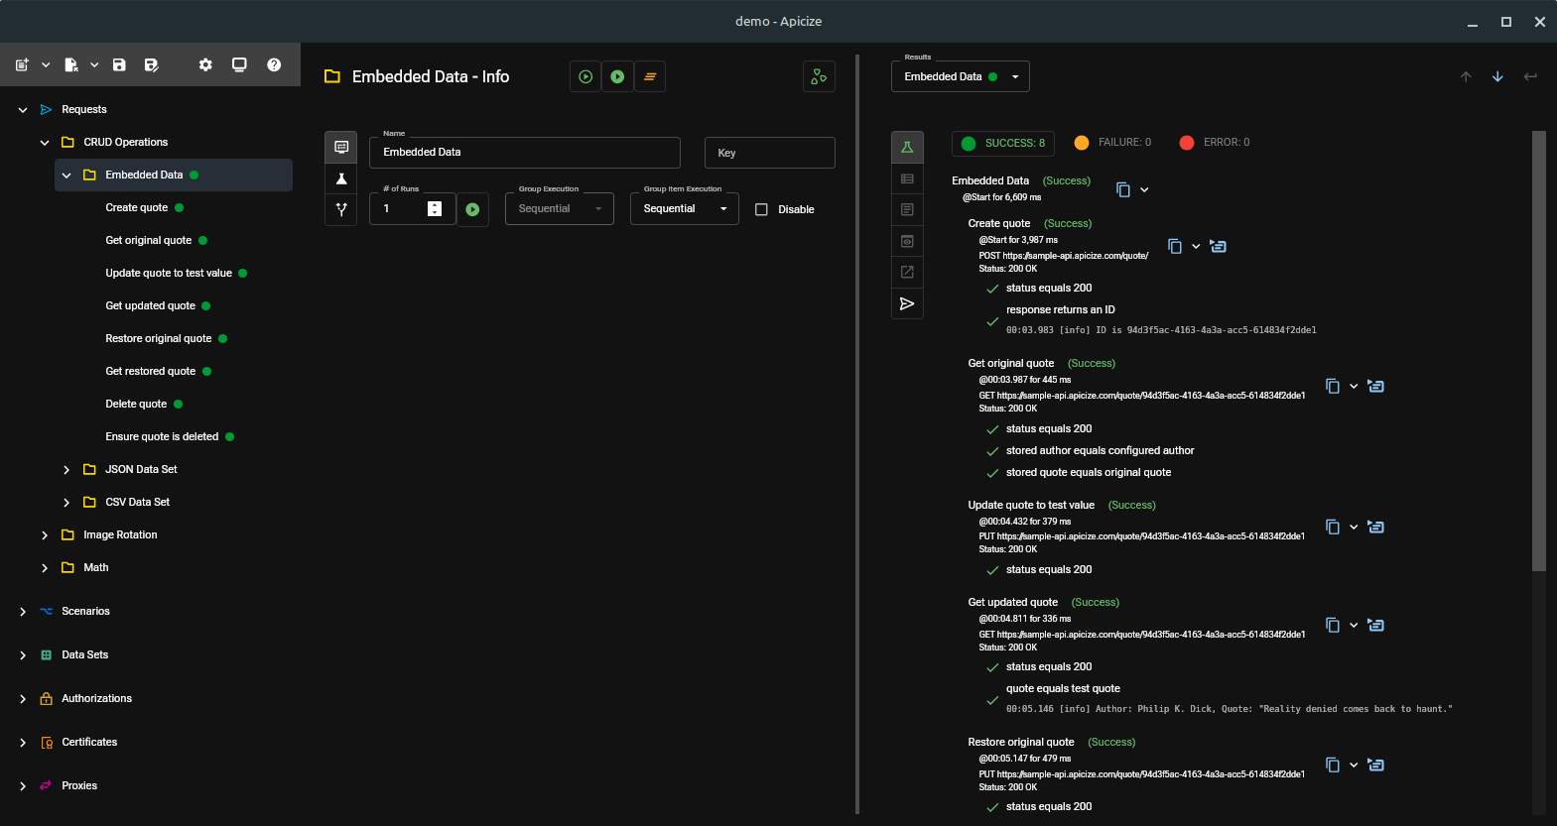The height and width of the screenshot is (826, 1557).
Task: Go to Create quote request detail icon
Action: 1219,246
